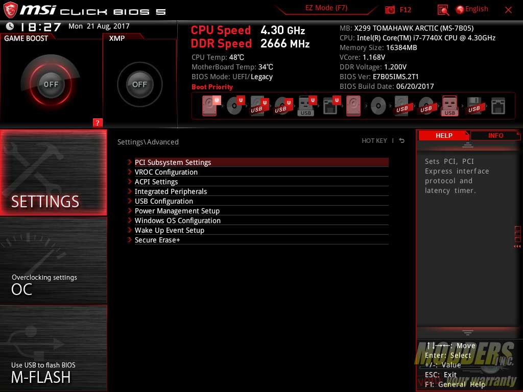Select the highlighted legacy USB key boot icon

pos(449,106)
